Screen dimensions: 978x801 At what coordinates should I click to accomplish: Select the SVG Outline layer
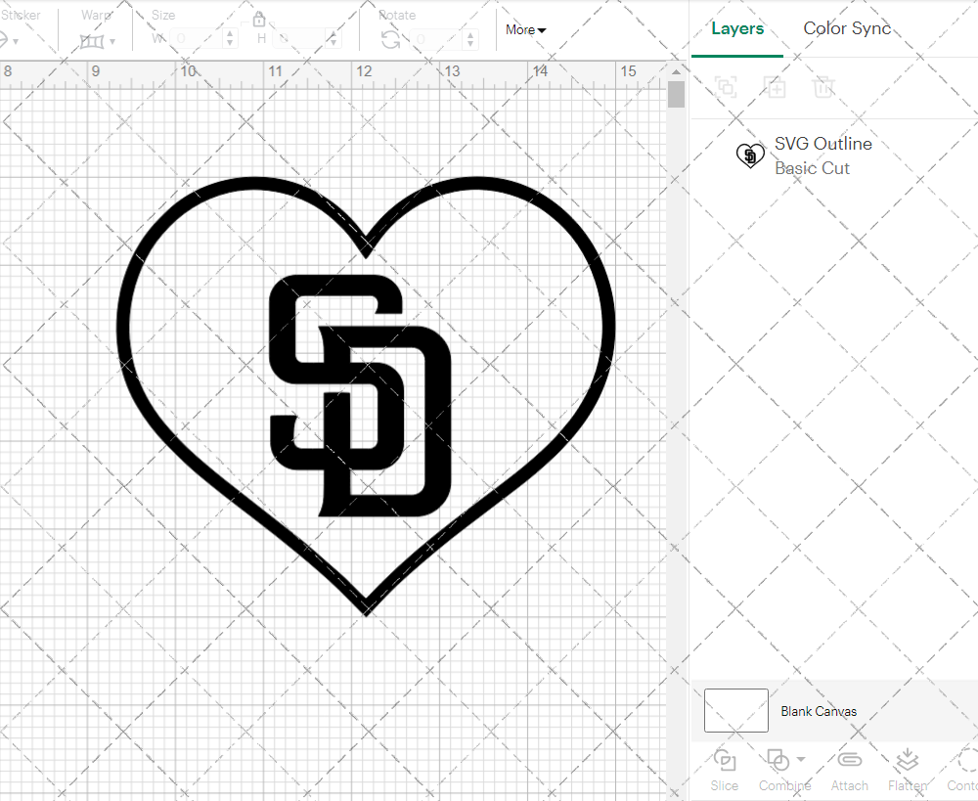(x=822, y=156)
